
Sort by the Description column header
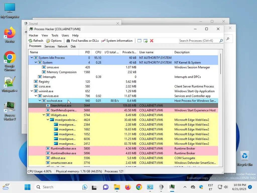195,52
